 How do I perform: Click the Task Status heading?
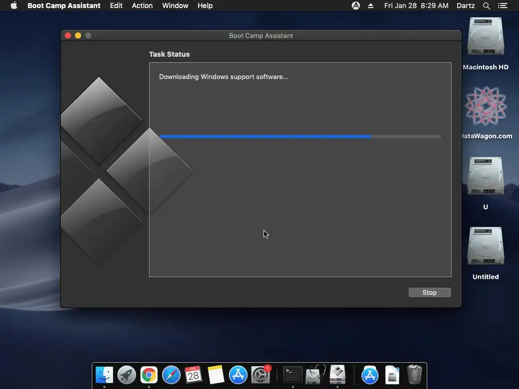click(169, 54)
